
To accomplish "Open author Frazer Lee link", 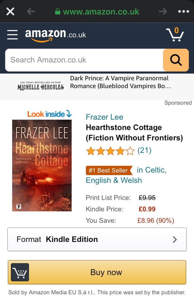I will [x=104, y=117].
